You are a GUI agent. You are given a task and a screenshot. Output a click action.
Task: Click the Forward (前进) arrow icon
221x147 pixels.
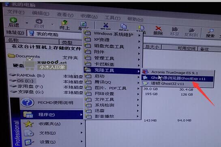pyautogui.click(x=39, y=21)
